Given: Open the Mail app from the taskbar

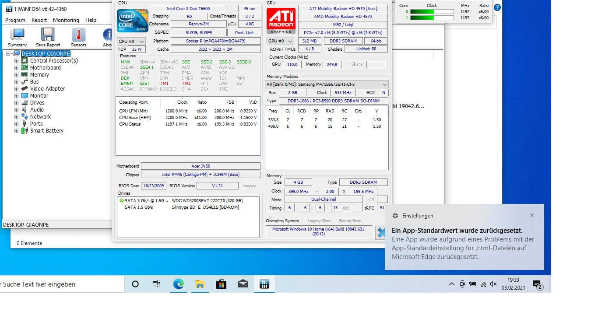Looking at the screenshot, I should (243, 284).
